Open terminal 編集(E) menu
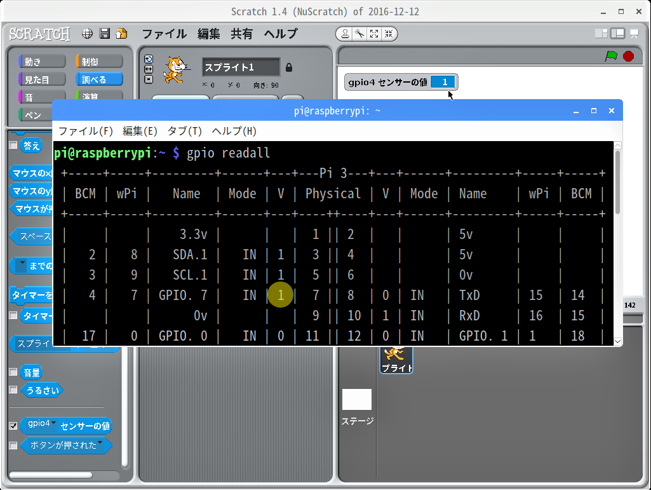 pos(140,132)
